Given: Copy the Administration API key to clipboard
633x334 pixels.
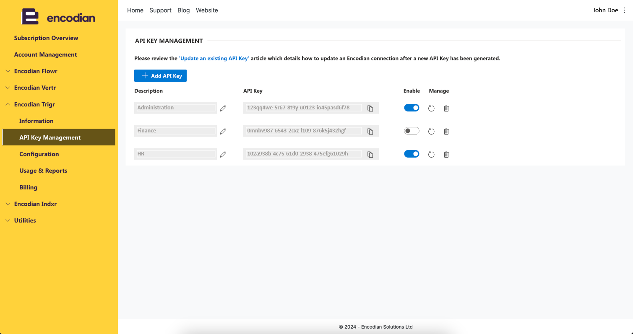Looking at the screenshot, I should pos(370,109).
